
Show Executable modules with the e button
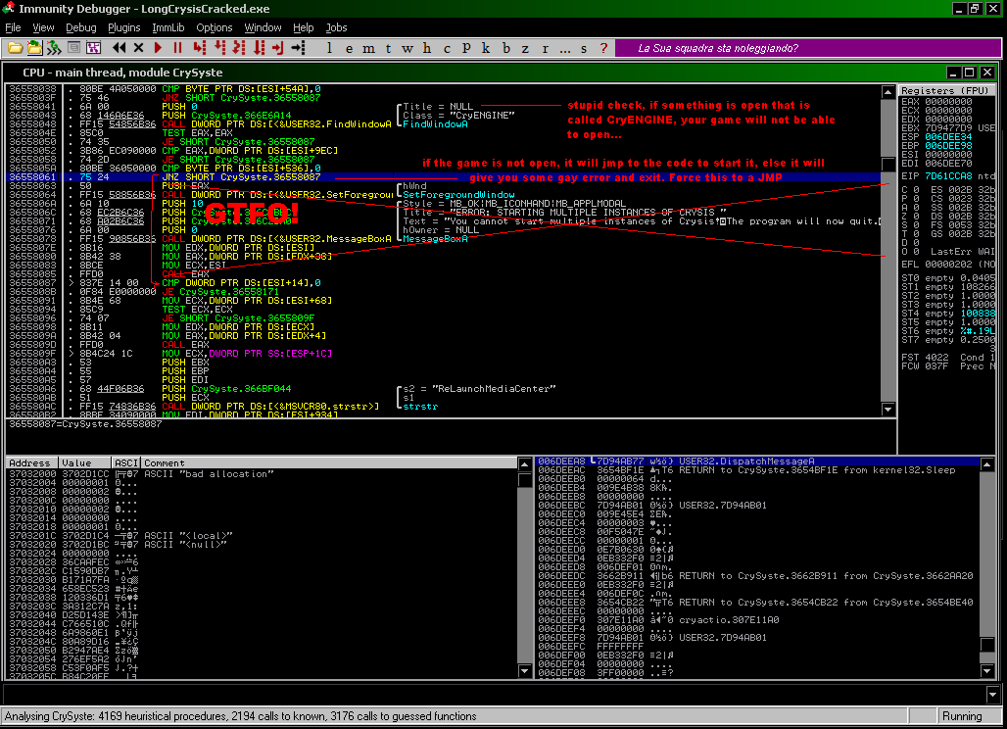[349, 48]
